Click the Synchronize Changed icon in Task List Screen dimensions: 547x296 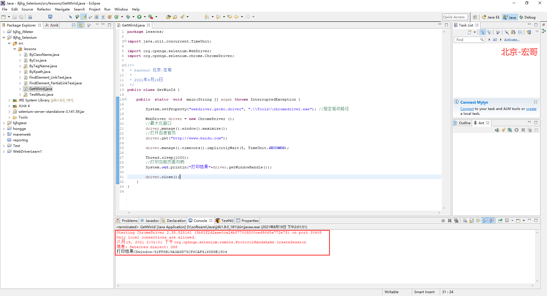tap(529, 32)
